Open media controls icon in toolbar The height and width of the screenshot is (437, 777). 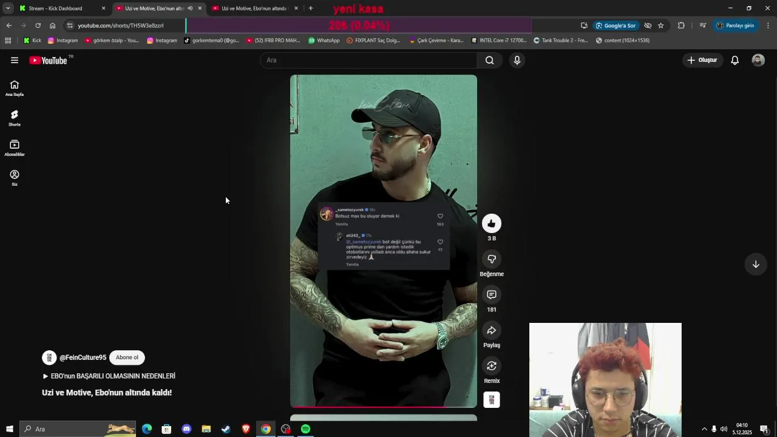tap(702, 25)
